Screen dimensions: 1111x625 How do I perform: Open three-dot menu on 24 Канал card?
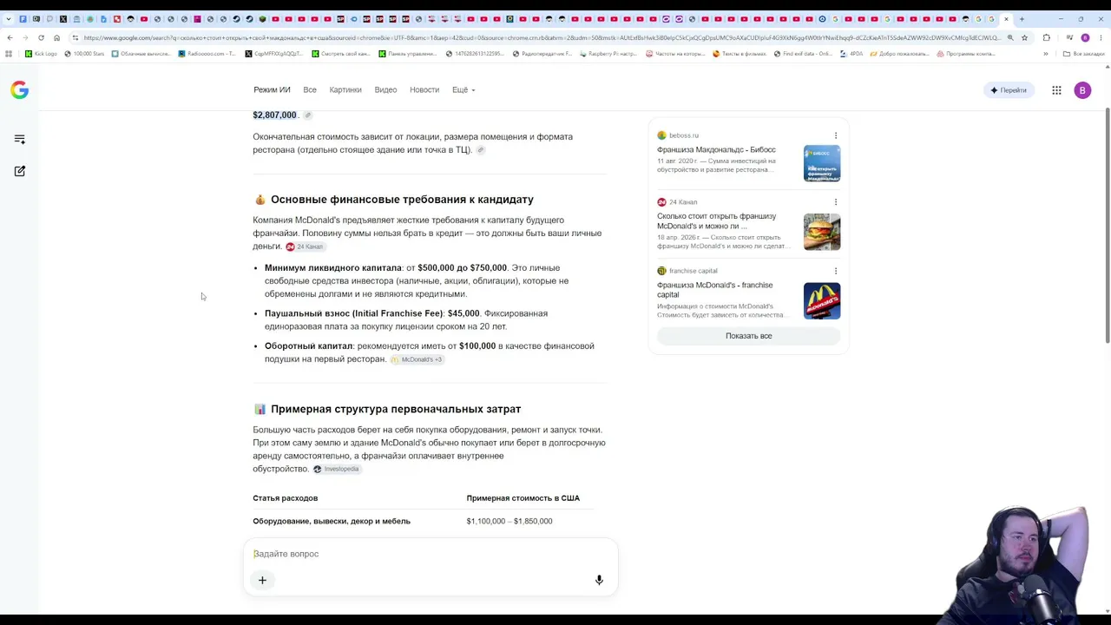pos(836,202)
